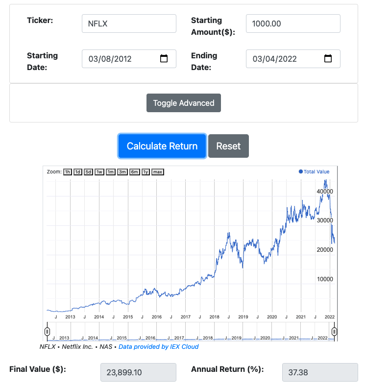
Task: Open the Ending Date calendar picker
Action: click(328, 59)
